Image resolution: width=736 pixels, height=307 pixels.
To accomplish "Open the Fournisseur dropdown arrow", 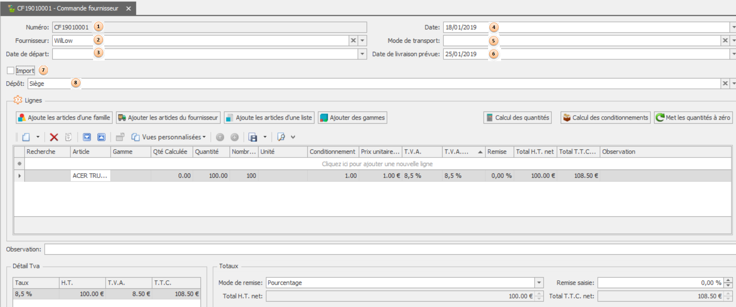I will (362, 41).
